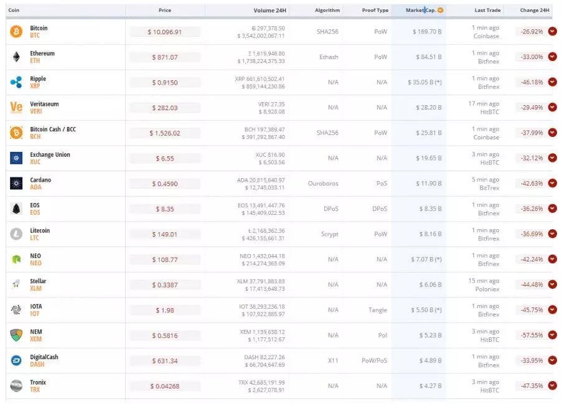
Task: Sort table by Price column header
Action: 165,11
